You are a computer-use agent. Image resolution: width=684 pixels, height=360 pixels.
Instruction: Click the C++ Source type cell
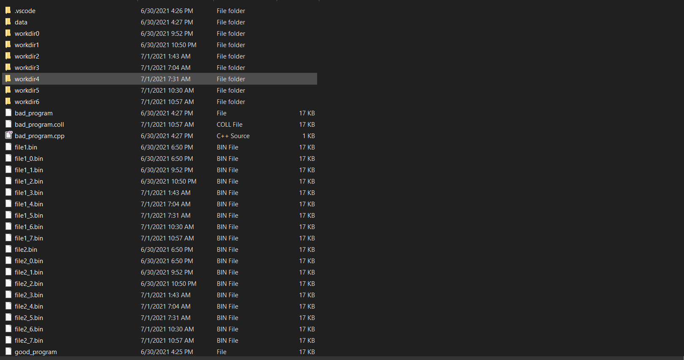coord(233,136)
